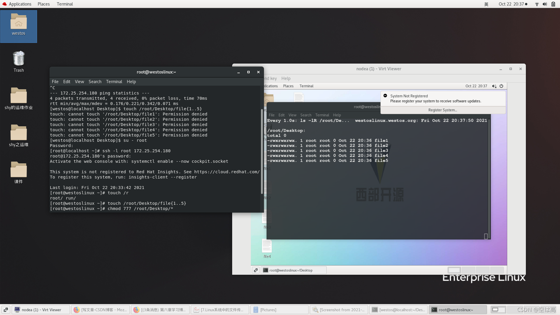
Task: Select first workspace in VM pager
Action: (454, 270)
